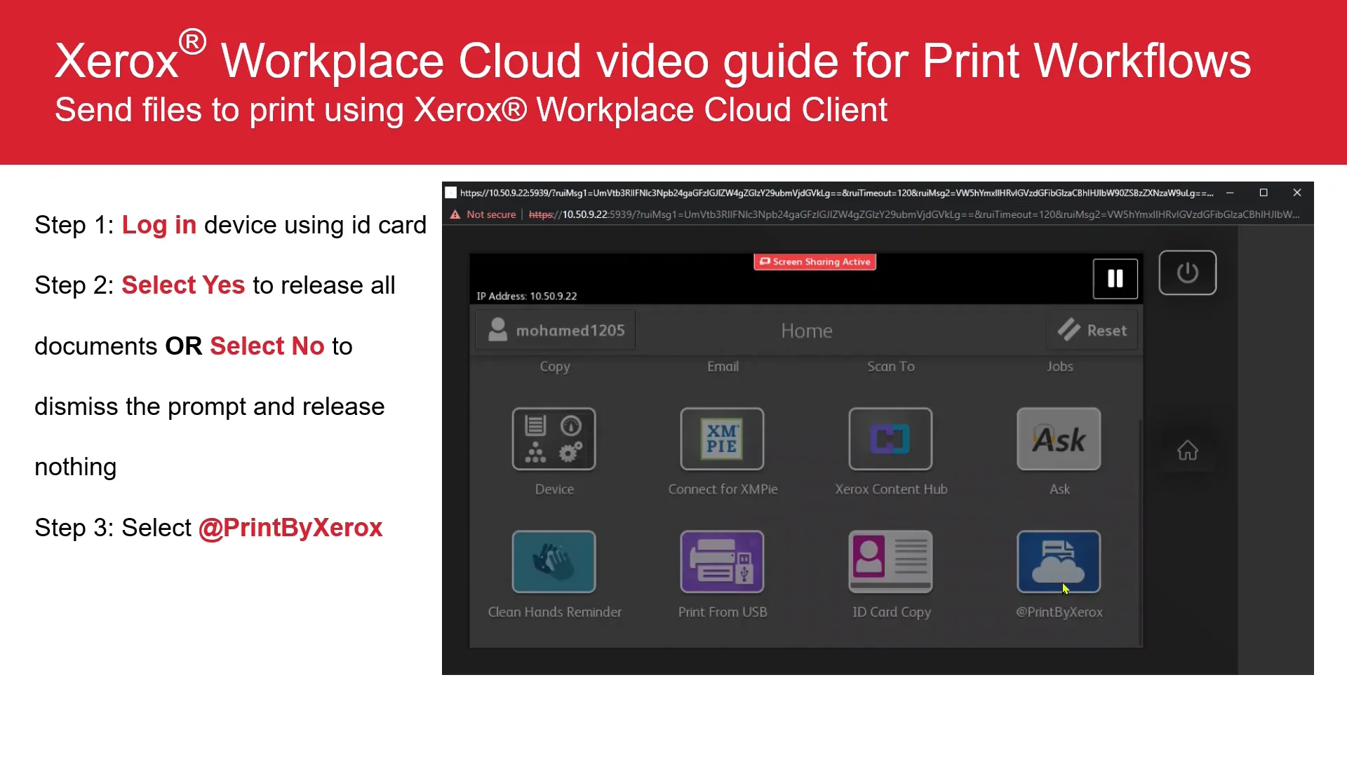Expand the Scan To category
This screenshot has width=1347, height=757.
(890, 366)
